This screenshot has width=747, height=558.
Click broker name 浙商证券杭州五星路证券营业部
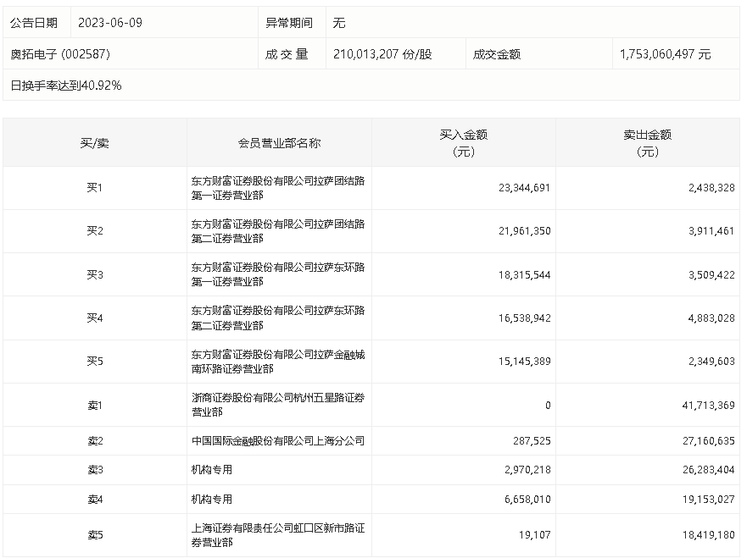[x=278, y=405]
